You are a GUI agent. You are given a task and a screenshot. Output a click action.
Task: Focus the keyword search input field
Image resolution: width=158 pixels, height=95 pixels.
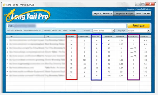[67, 26]
